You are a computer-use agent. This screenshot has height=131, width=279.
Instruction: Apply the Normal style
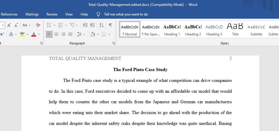130,30
